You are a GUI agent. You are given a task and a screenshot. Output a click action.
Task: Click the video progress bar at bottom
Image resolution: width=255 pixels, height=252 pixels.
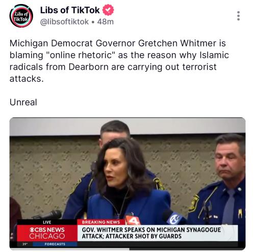pos(127,249)
